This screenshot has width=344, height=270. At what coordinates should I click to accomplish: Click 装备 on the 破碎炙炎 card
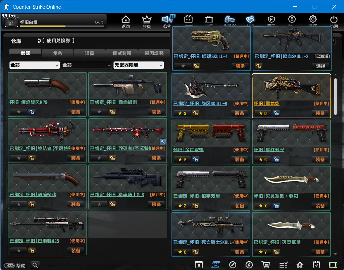tap(76, 205)
